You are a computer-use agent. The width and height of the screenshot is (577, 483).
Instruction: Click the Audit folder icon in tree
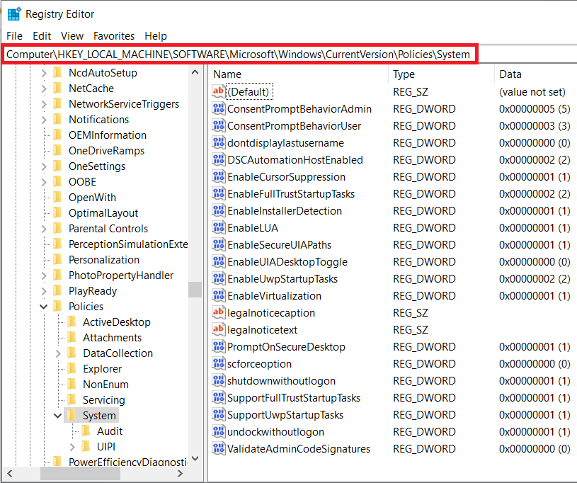tap(86, 431)
